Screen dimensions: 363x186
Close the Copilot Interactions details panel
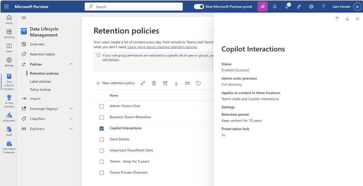click(x=357, y=19)
